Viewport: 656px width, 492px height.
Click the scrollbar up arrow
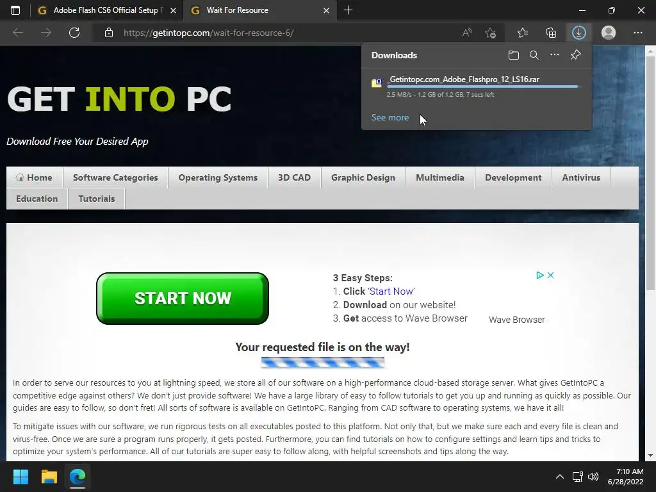pos(651,51)
